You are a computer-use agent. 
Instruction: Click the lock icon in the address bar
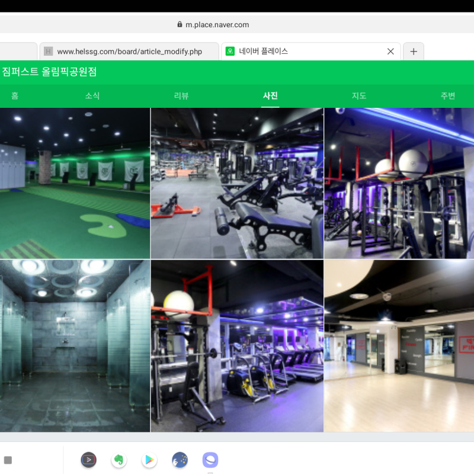point(180,24)
